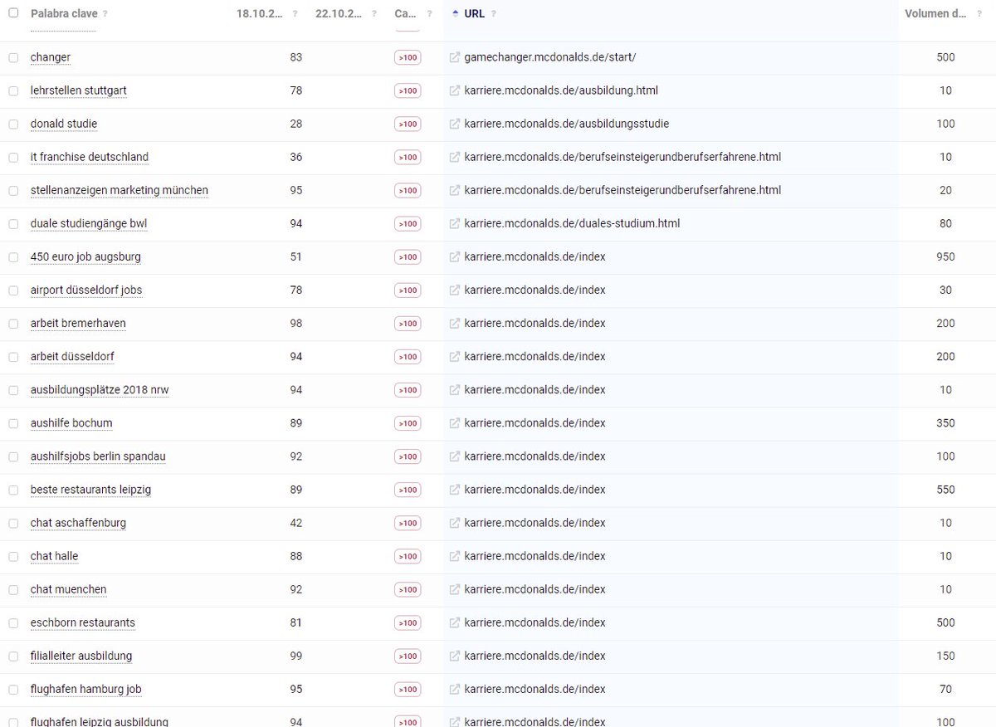
Task: Click keyword ausbildungsplätze 2018 nrw
Action: (x=100, y=389)
